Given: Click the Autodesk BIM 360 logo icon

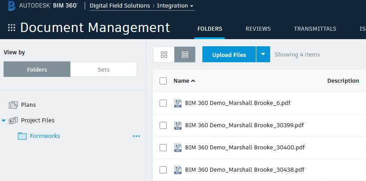Looking at the screenshot, I should 12,6.
